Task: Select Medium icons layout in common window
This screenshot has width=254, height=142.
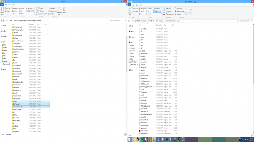Action: click(29, 8)
